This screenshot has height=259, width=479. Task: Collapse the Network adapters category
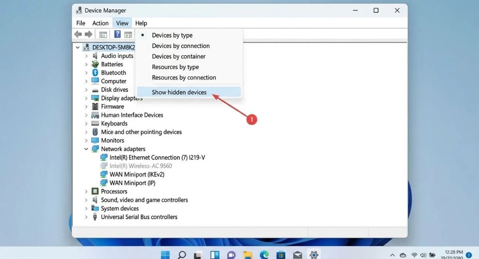click(x=86, y=149)
